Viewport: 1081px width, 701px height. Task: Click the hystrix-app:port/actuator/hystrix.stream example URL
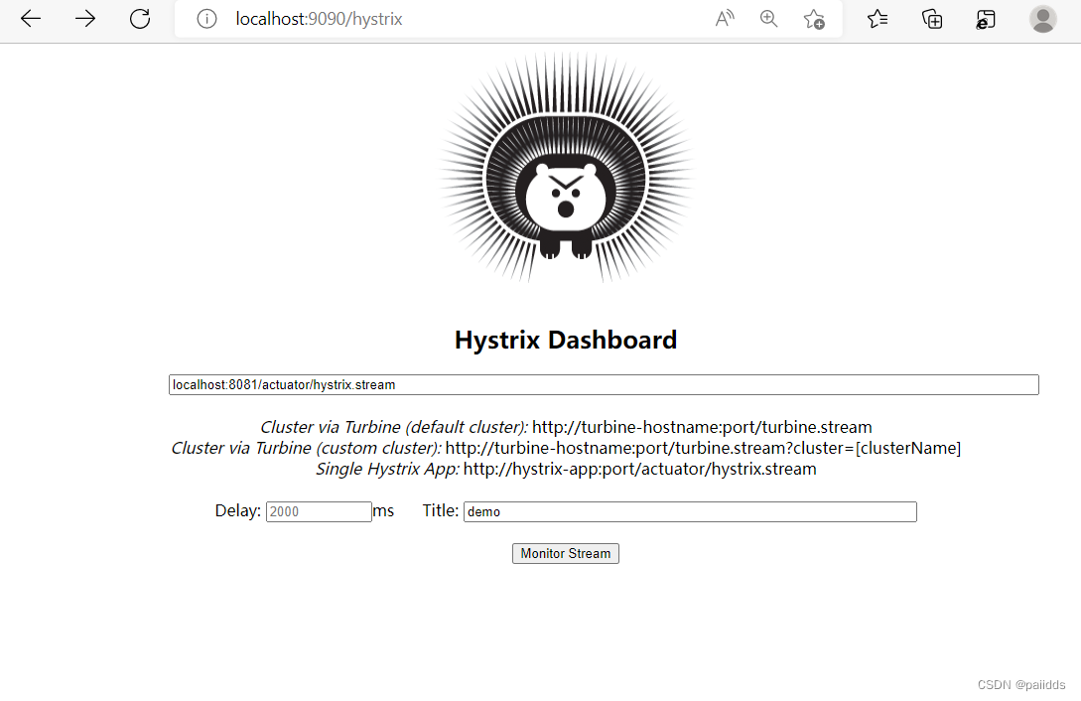click(640, 469)
